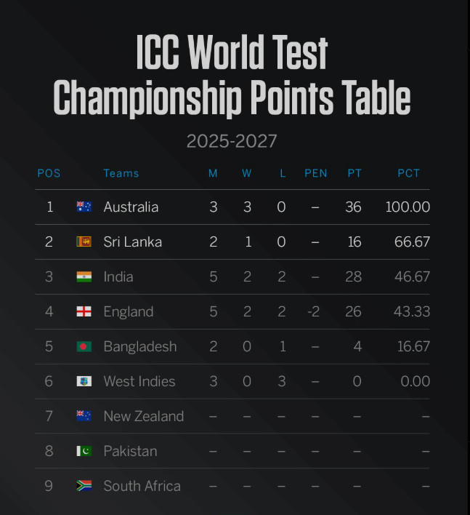Select the Teams column header

tap(121, 173)
